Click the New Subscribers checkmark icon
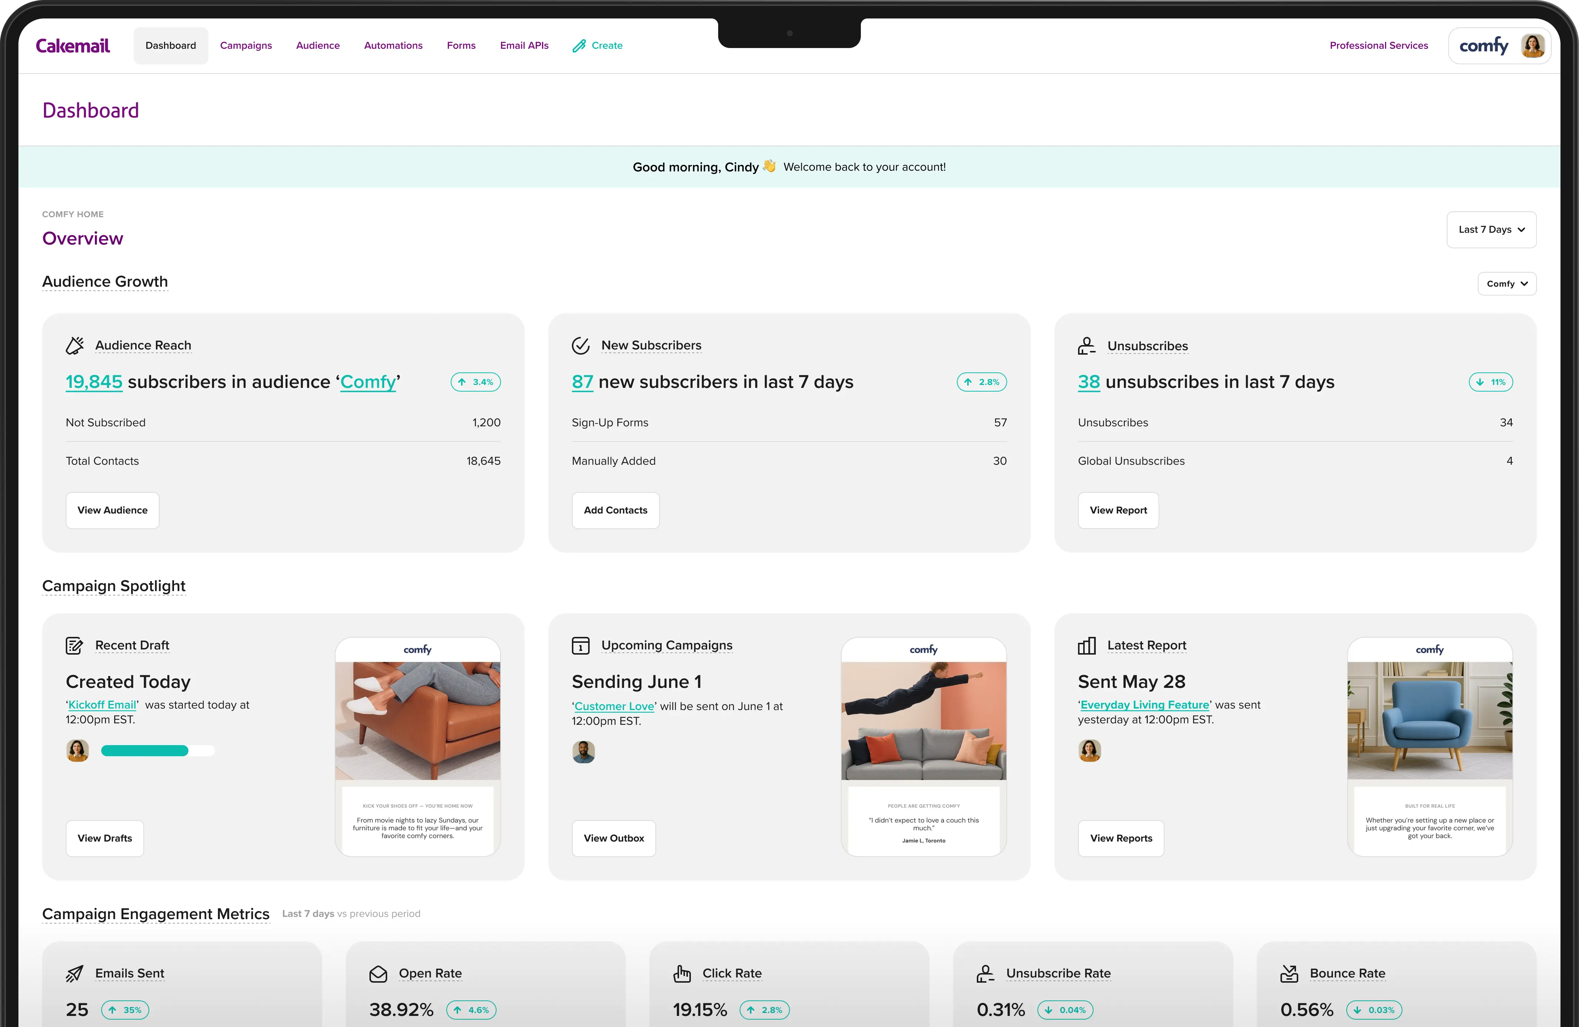1579x1027 pixels. (x=580, y=346)
